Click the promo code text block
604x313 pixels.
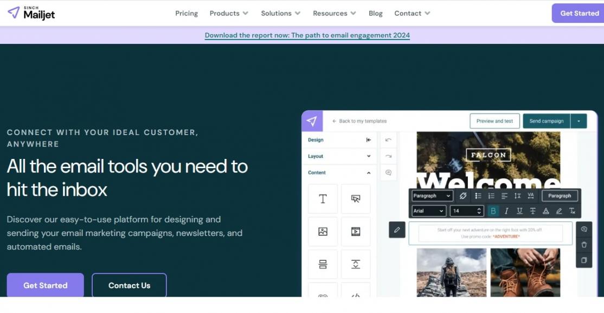[x=490, y=233]
